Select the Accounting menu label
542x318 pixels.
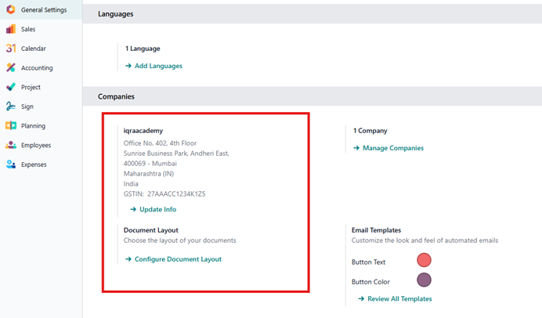(x=37, y=68)
